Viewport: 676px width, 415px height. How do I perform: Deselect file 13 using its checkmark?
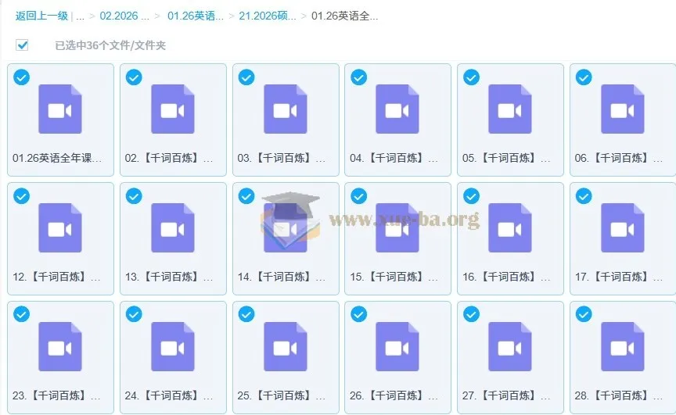click(x=134, y=196)
